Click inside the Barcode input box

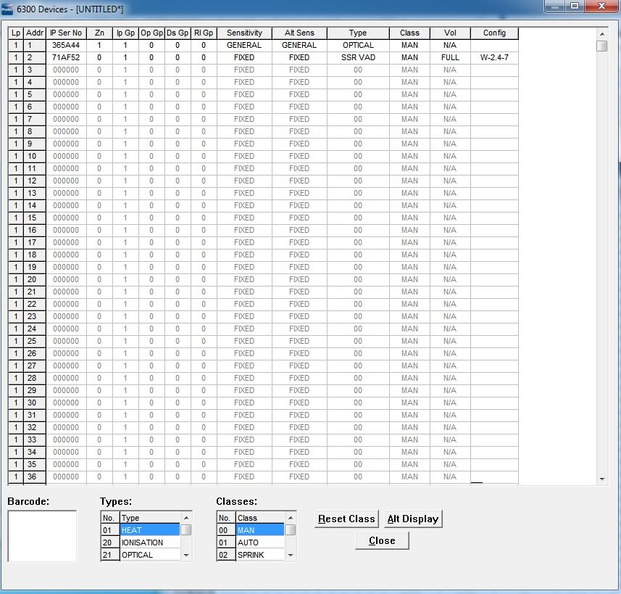(x=42, y=536)
